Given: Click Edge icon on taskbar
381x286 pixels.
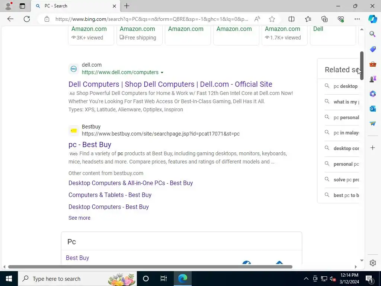Looking at the screenshot, I should click(182, 279).
